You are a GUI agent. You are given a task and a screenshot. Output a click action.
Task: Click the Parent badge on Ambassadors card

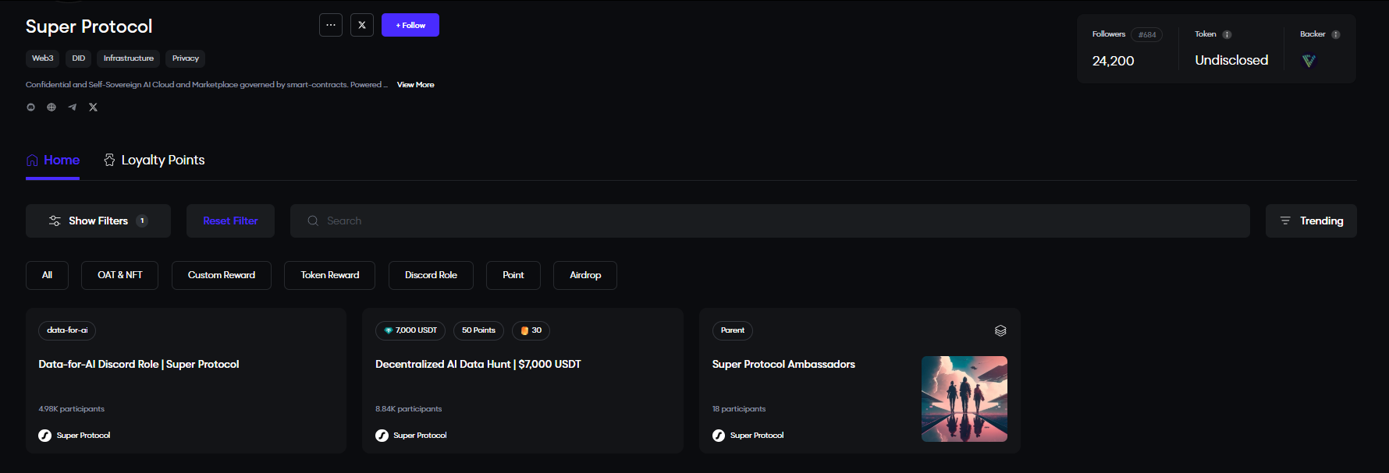pyautogui.click(x=733, y=330)
